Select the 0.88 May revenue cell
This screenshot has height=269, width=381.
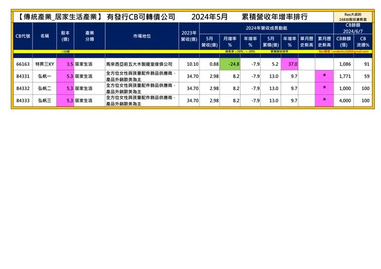click(210, 64)
